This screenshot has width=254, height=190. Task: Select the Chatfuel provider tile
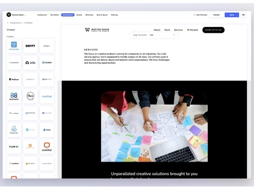[47, 96]
